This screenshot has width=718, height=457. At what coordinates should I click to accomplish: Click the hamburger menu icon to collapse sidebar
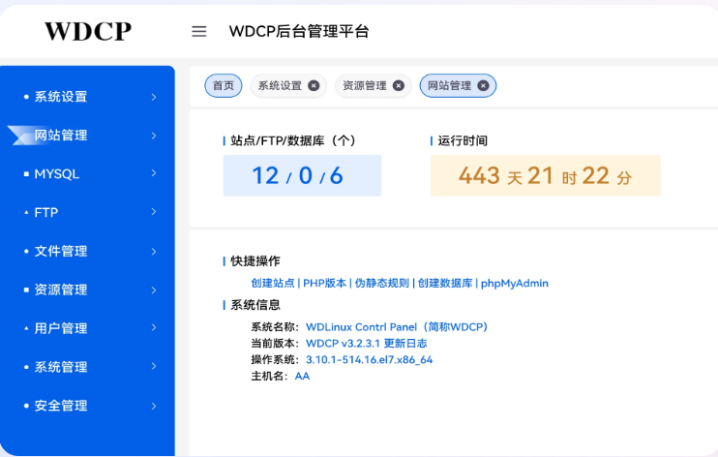pyautogui.click(x=199, y=31)
